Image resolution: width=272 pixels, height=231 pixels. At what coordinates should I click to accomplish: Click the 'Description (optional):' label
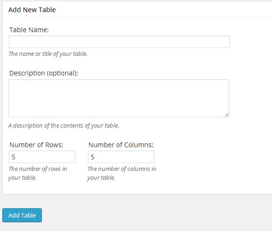[44, 73]
